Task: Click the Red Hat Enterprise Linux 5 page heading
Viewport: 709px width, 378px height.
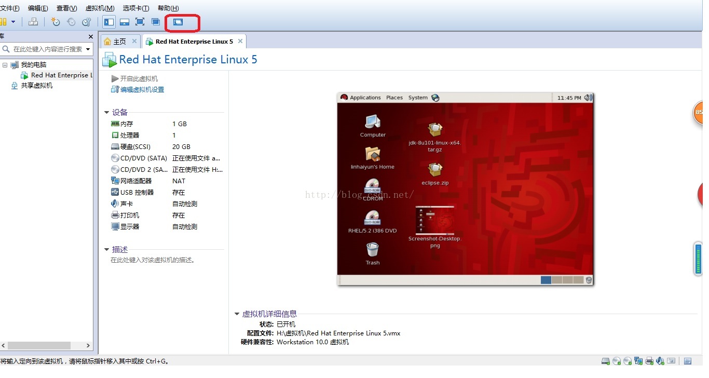Action: tap(188, 60)
